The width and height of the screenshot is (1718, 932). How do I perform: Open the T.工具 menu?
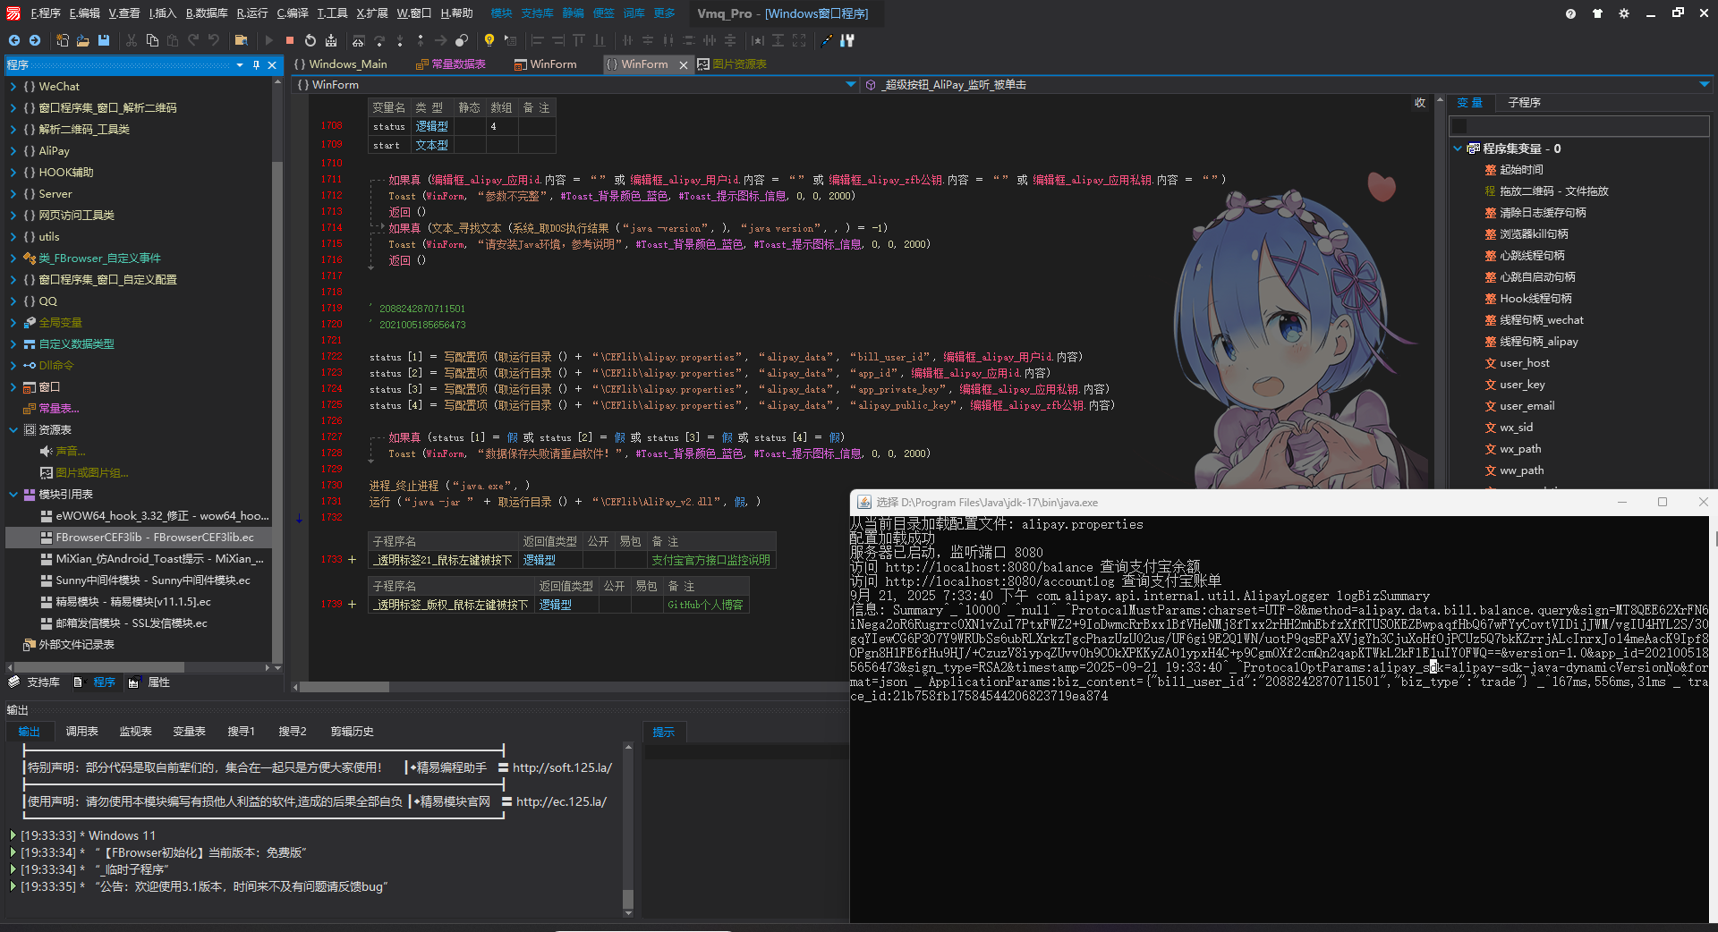click(x=332, y=13)
